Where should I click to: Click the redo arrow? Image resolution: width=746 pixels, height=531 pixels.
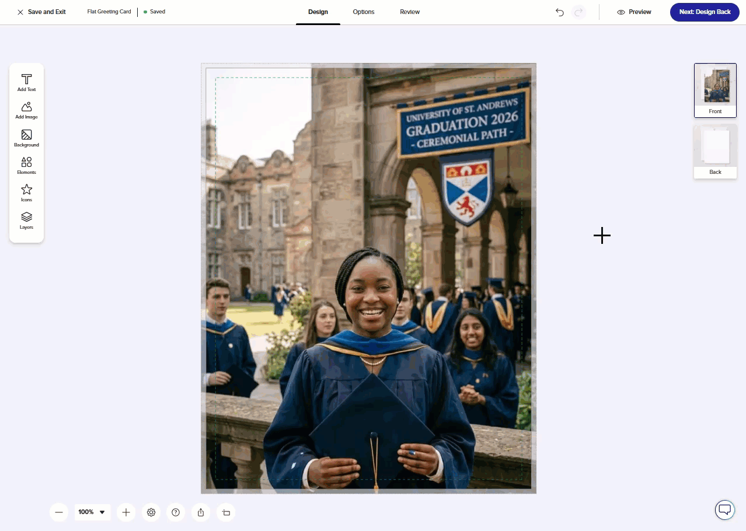578,12
